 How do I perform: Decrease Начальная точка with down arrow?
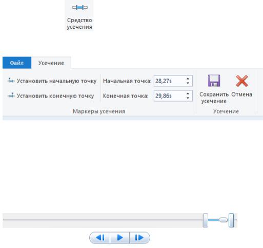[x=188, y=83]
